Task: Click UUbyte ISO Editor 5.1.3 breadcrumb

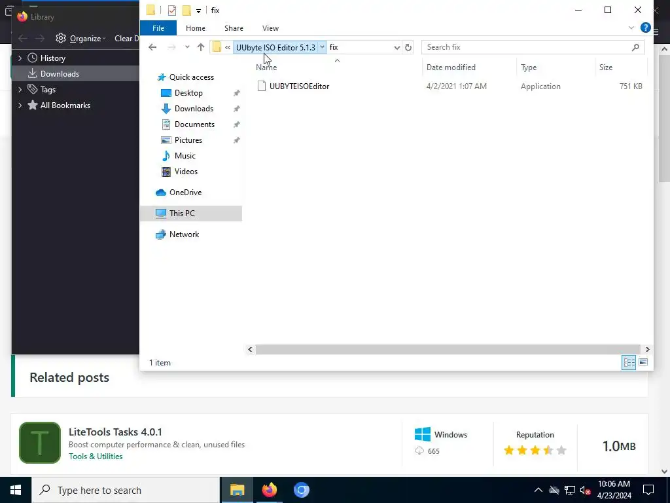Action: (x=275, y=47)
